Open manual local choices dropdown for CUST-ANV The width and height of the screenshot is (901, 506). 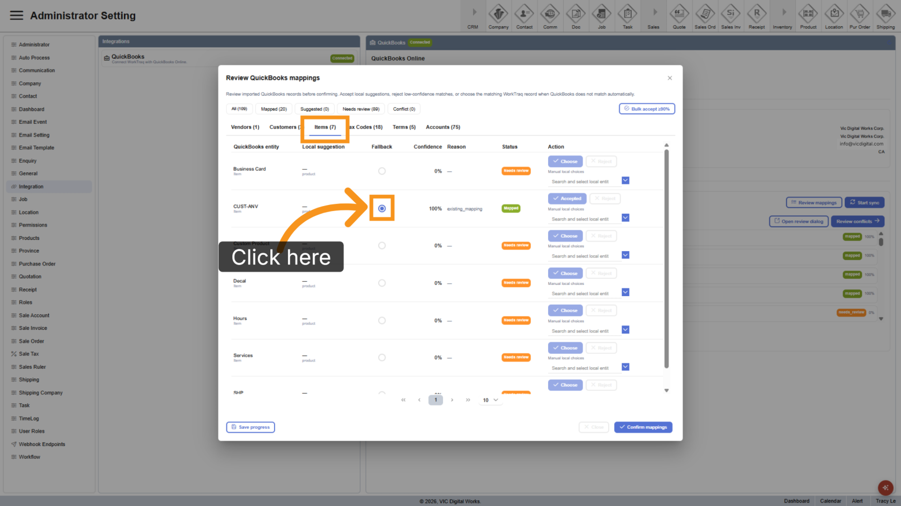pyautogui.click(x=625, y=218)
